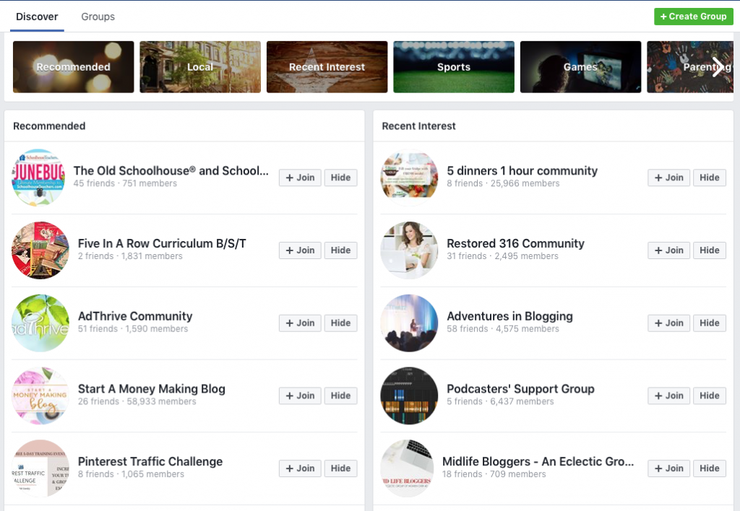Open 5 dinners 1 hour community title
Viewport: 740px width, 511px height.
(522, 170)
